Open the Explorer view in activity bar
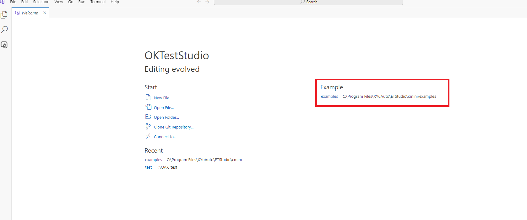Viewport: 527px width, 220px height. pyautogui.click(x=4, y=15)
